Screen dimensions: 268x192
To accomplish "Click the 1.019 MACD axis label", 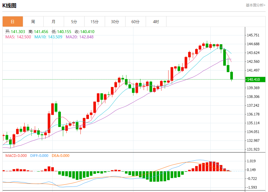I will (251, 161).
